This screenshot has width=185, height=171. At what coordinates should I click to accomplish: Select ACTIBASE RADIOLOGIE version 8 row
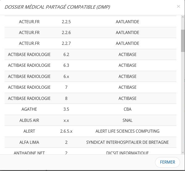[90, 98]
